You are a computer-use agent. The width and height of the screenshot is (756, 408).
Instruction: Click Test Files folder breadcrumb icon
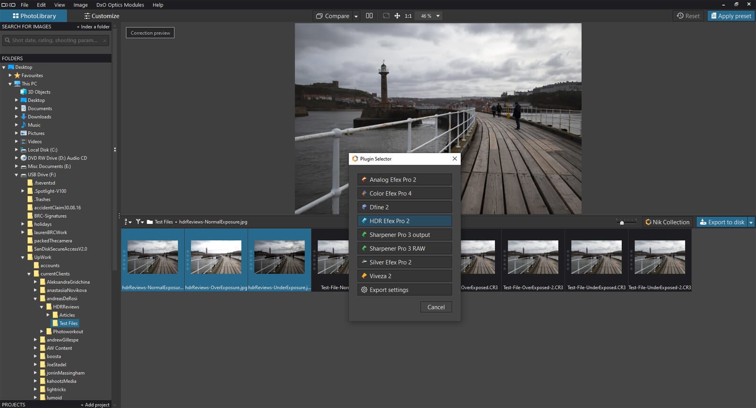click(x=150, y=221)
